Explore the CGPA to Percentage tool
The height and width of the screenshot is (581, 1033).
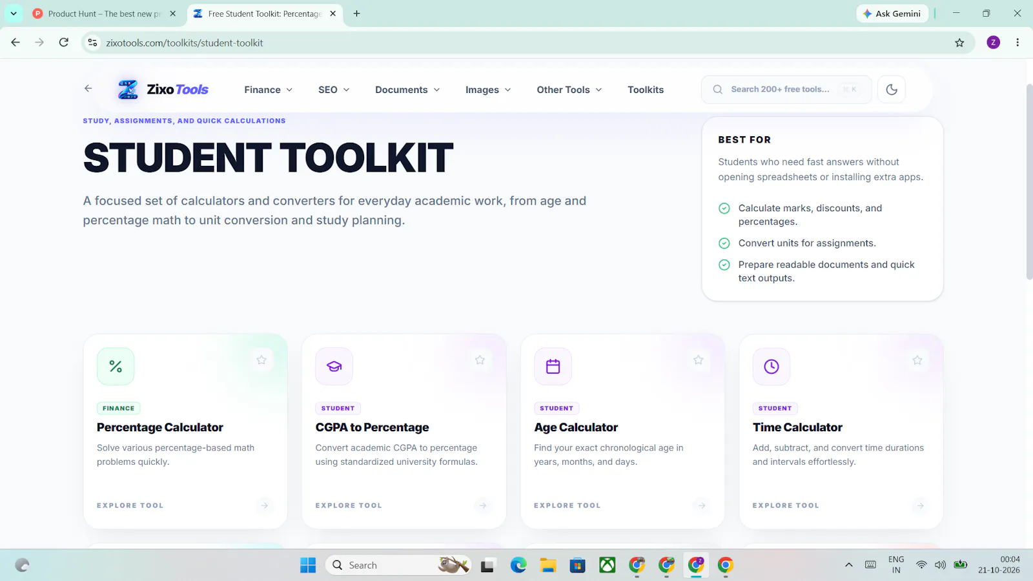(349, 505)
